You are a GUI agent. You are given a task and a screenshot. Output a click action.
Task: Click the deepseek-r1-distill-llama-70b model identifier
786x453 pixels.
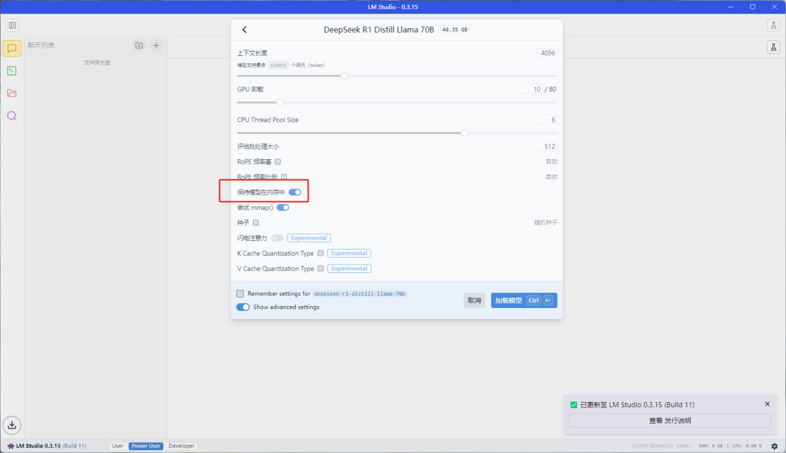click(360, 294)
